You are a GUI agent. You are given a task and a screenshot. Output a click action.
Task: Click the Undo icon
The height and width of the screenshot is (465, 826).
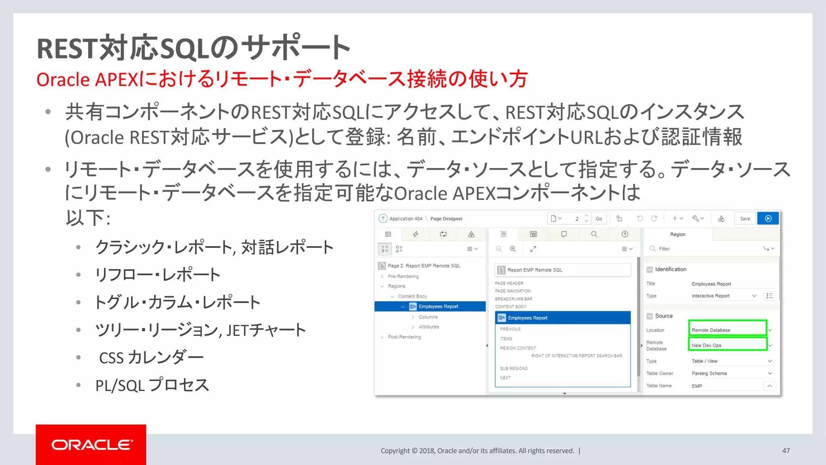coord(640,218)
